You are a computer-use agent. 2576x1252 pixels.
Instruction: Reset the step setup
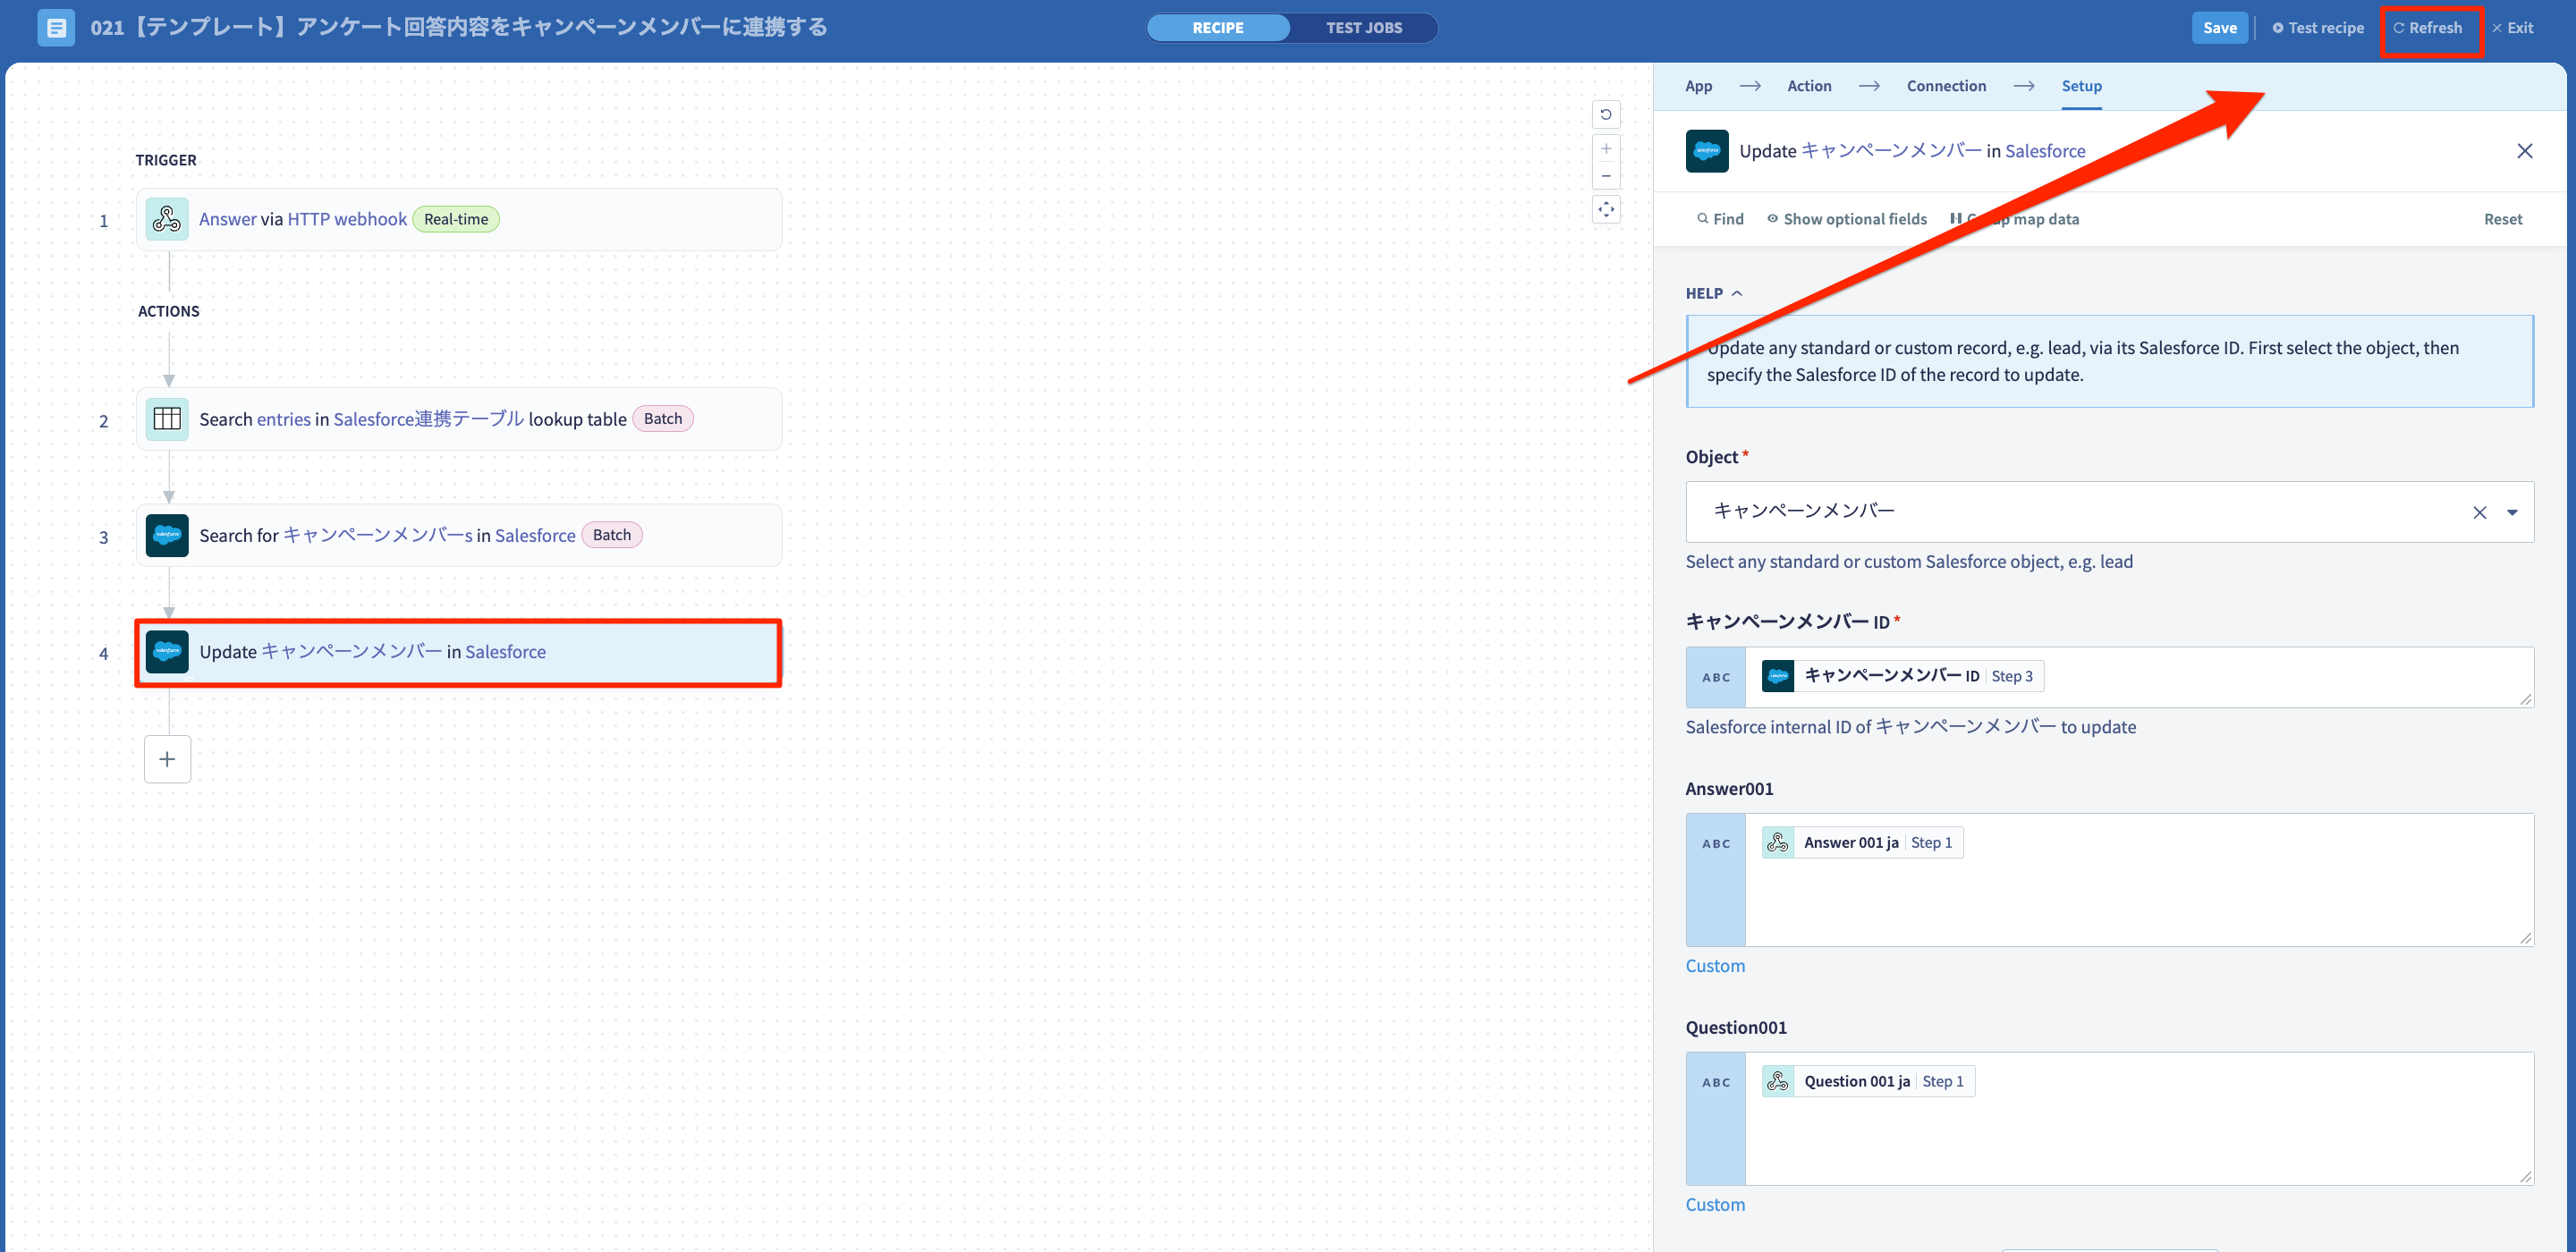(x=2502, y=219)
